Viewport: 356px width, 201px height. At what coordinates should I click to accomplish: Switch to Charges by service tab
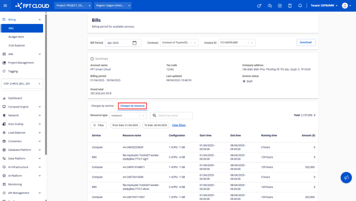coord(102,106)
